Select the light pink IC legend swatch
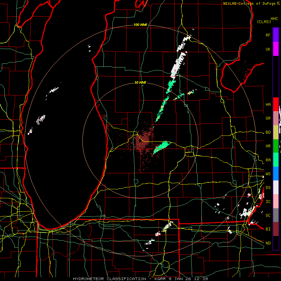This screenshot has height=281, width=281. [x=276, y=201]
